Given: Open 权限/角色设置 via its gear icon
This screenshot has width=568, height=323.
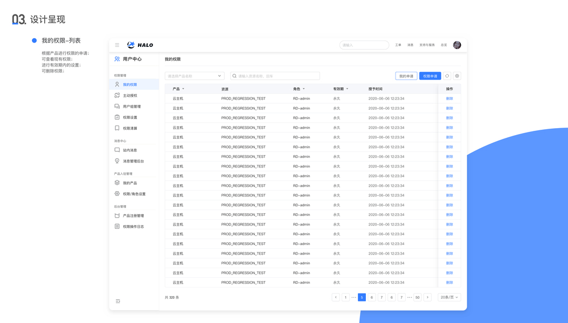Looking at the screenshot, I should click(x=117, y=193).
